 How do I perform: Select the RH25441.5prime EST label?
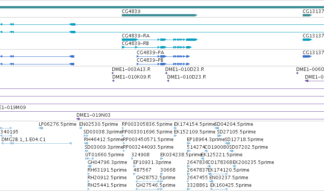coord(107,186)
